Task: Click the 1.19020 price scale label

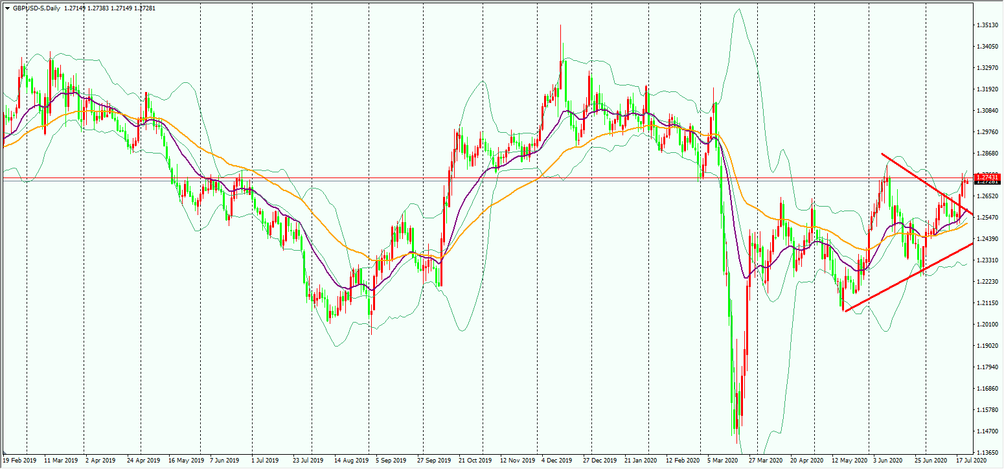Action: click(x=987, y=346)
